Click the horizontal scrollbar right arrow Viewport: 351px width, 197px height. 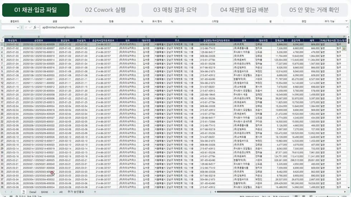point(345,192)
